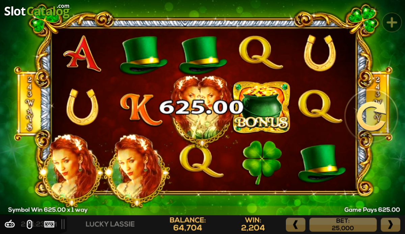The height and width of the screenshot is (234, 405).
Task: Click the mouse input icon
Action: (x=30, y=224)
